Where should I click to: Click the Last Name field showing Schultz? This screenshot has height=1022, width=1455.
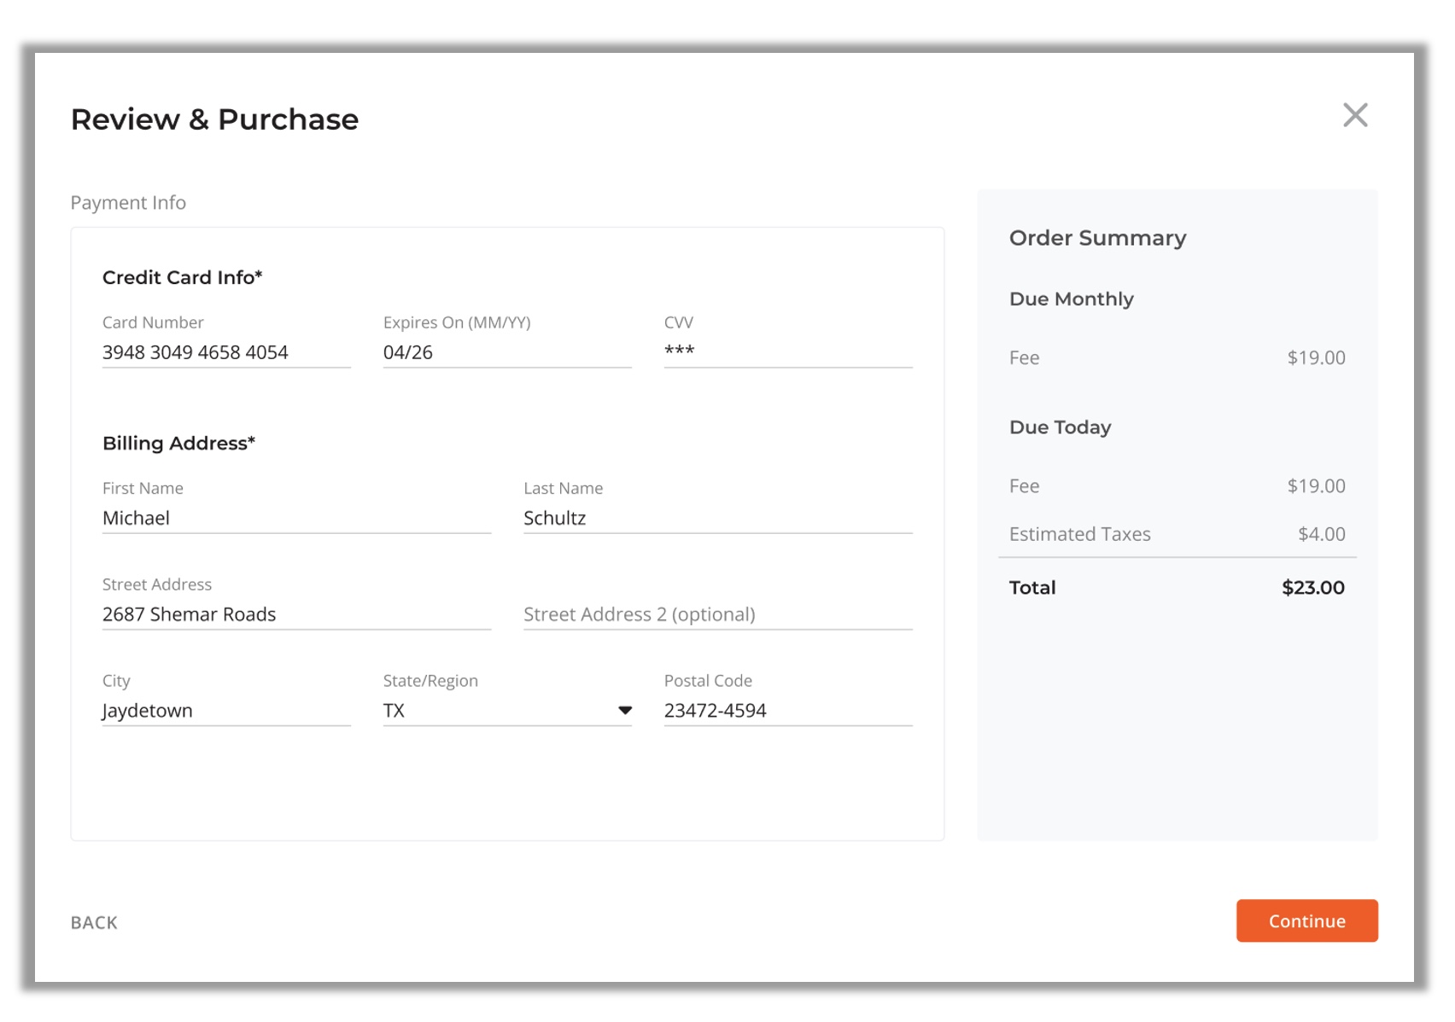(x=717, y=518)
